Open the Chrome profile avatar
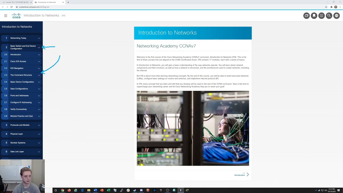Screen dimensions: 343x193 pyautogui.click(x=336, y=7)
